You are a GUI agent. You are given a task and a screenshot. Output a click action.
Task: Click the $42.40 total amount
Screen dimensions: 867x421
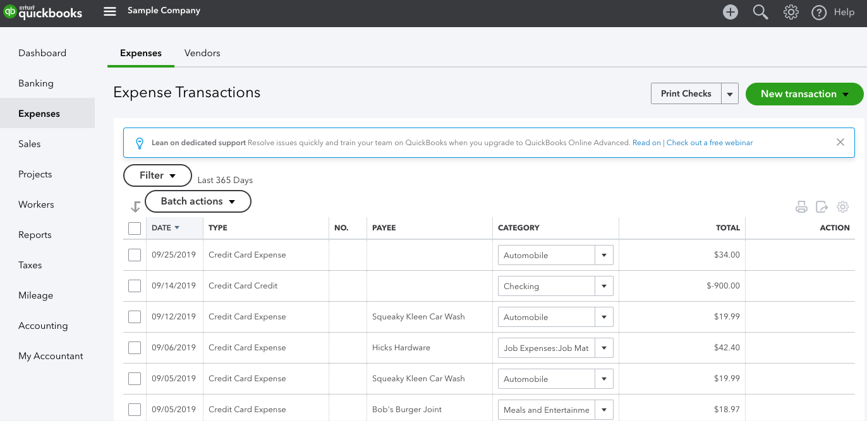(725, 348)
